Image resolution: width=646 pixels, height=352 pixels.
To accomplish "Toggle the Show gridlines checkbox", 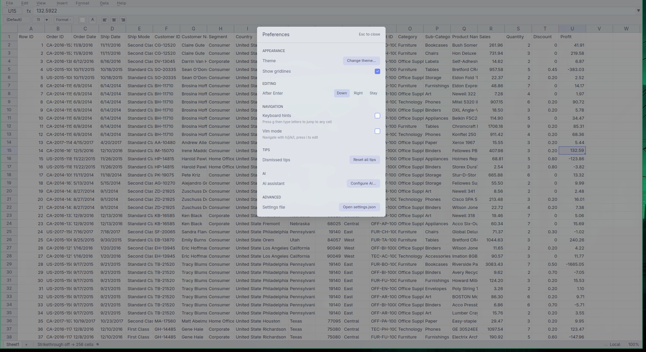I will click(377, 71).
